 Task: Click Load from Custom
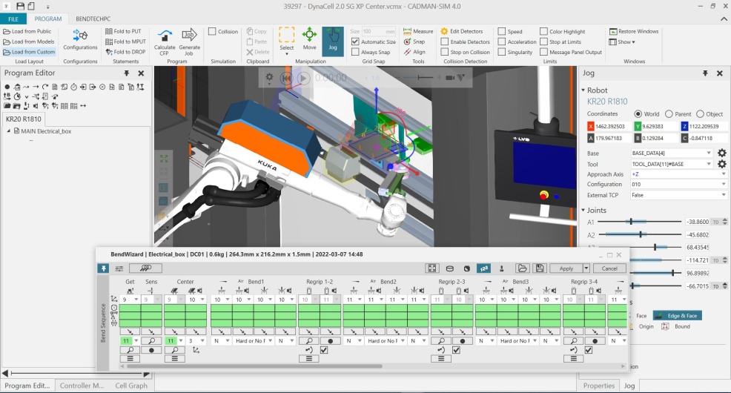(x=29, y=52)
